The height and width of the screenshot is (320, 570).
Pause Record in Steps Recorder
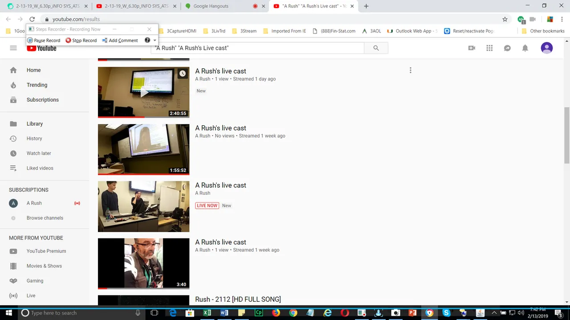tap(44, 40)
